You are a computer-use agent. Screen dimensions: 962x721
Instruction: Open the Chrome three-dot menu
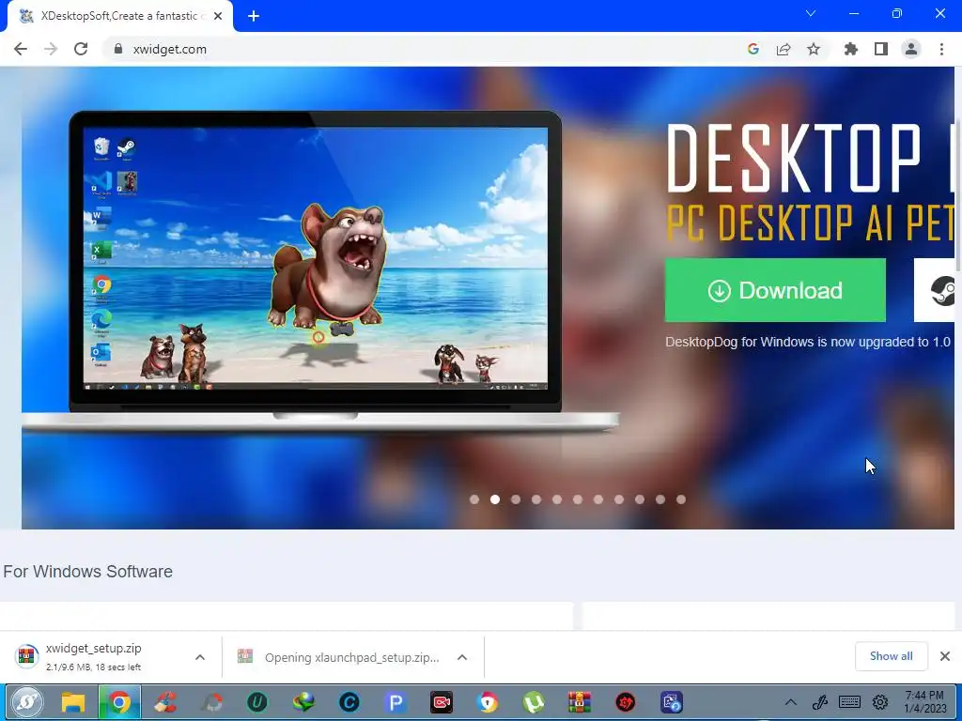(941, 49)
